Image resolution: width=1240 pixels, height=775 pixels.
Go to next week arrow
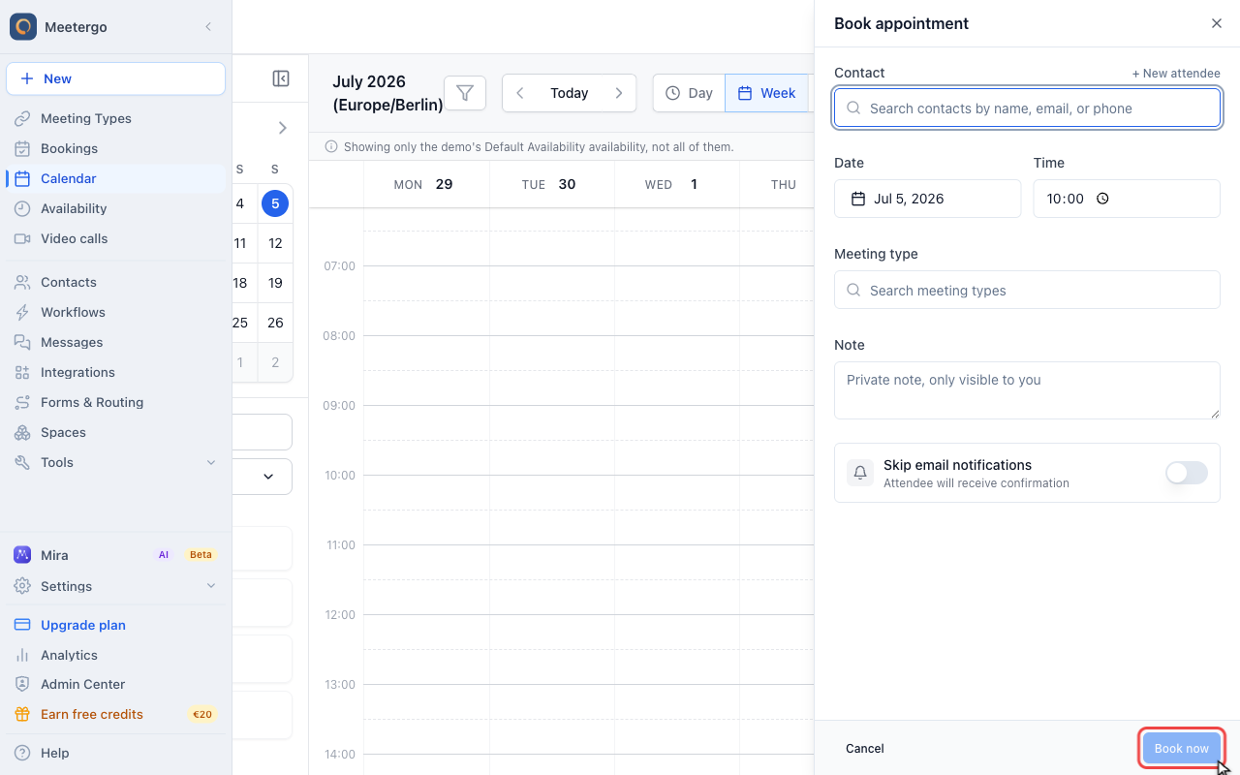click(x=619, y=93)
